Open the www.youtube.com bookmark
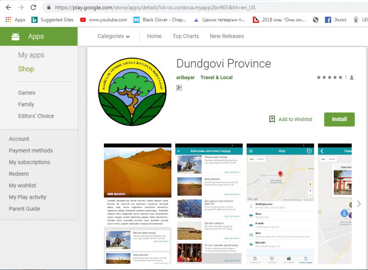Screen dimensions: 368x270 click(x=103, y=20)
